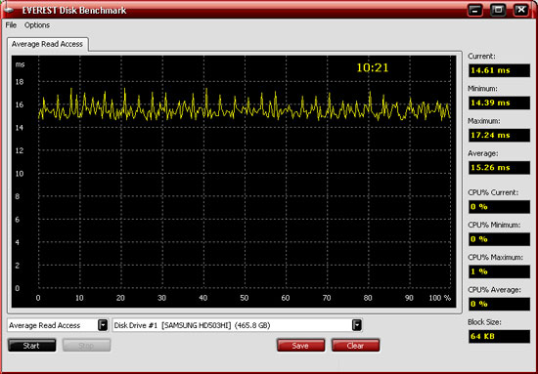Click the Average value 15.26 ms
Image resolution: width=538 pixels, height=374 pixels.
[x=499, y=168]
